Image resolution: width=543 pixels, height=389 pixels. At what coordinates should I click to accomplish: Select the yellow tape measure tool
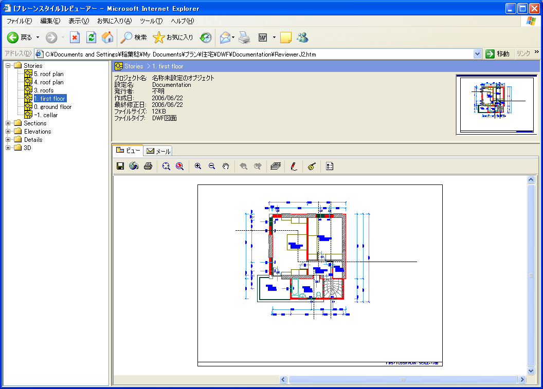[x=312, y=166]
